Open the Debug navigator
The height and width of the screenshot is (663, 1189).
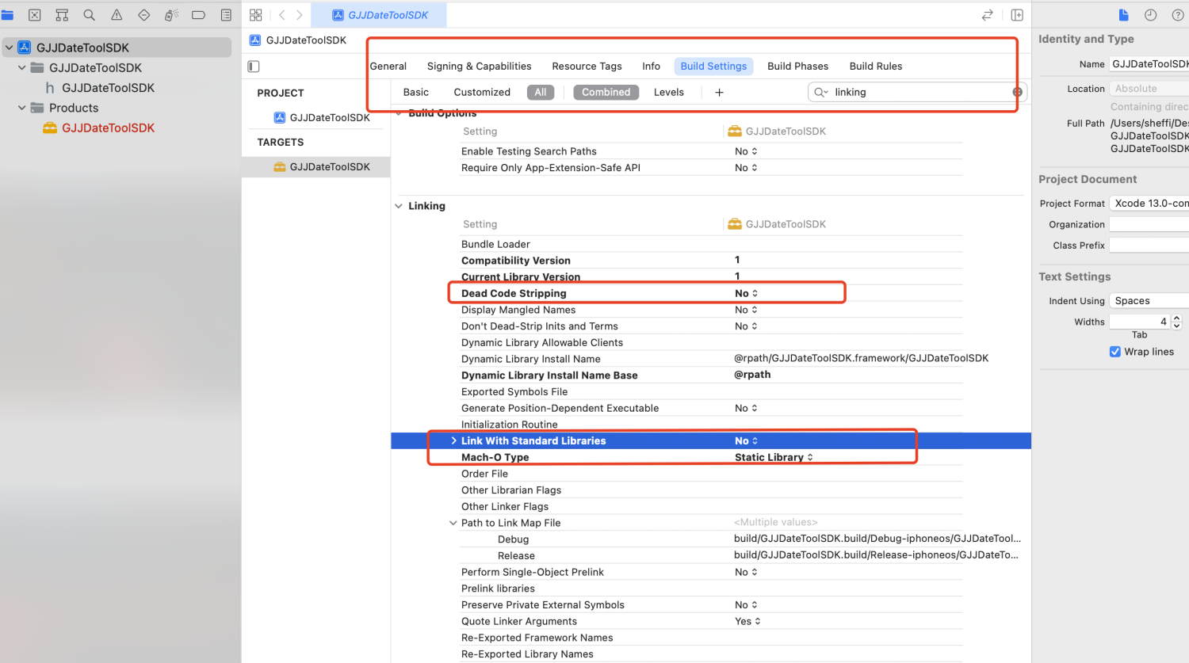click(171, 15)
